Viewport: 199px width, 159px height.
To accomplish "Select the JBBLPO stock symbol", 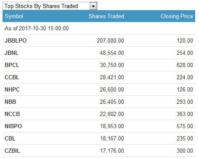I will (x=16, y=40).
